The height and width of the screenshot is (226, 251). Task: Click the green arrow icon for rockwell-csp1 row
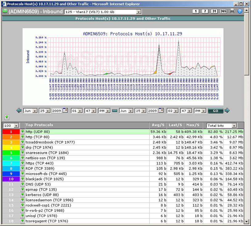(x=23, y=205)
